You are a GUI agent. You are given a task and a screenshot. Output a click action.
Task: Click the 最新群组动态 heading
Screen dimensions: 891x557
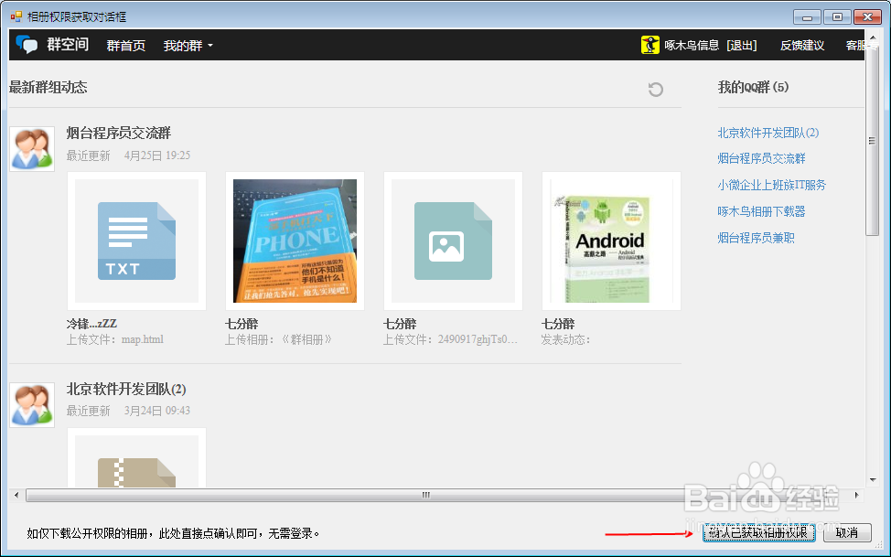(48, 87)
